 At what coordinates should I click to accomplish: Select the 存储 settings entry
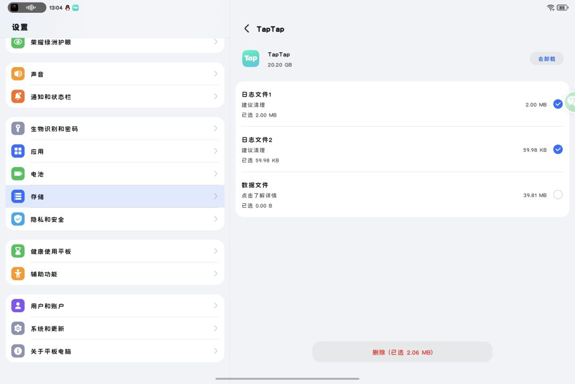pyautogui.click(x=115, y=197)
